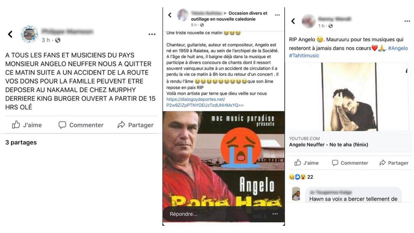This screenshot has height=233, width=414.
Task: View the 22 reactions on right post
Action: [301, 177]
